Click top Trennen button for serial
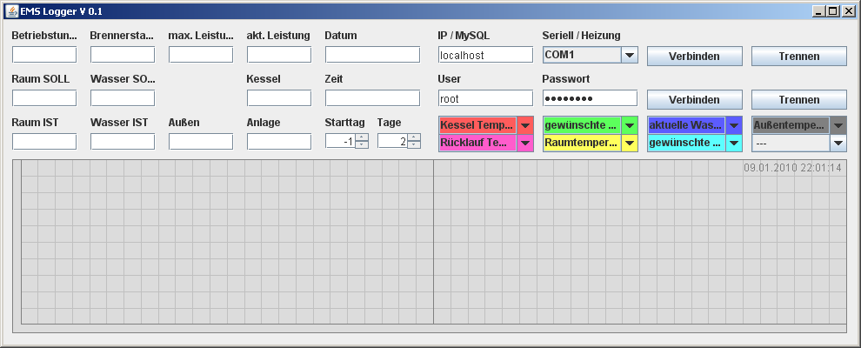 [799, 56]
